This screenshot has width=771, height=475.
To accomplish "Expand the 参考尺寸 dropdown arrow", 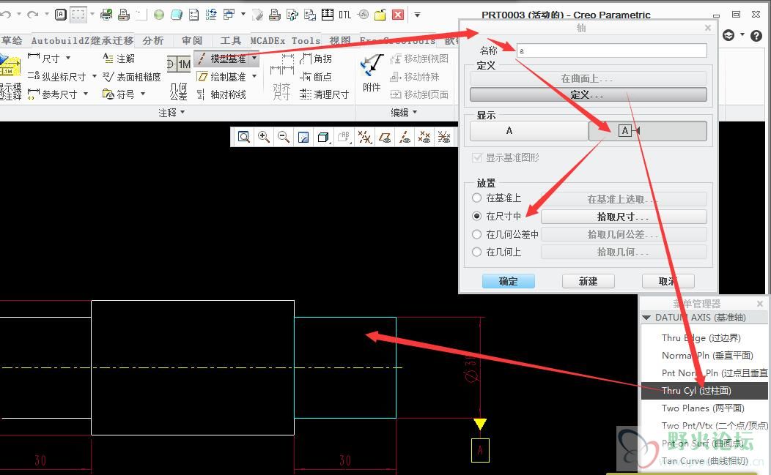I will [86, 94].
